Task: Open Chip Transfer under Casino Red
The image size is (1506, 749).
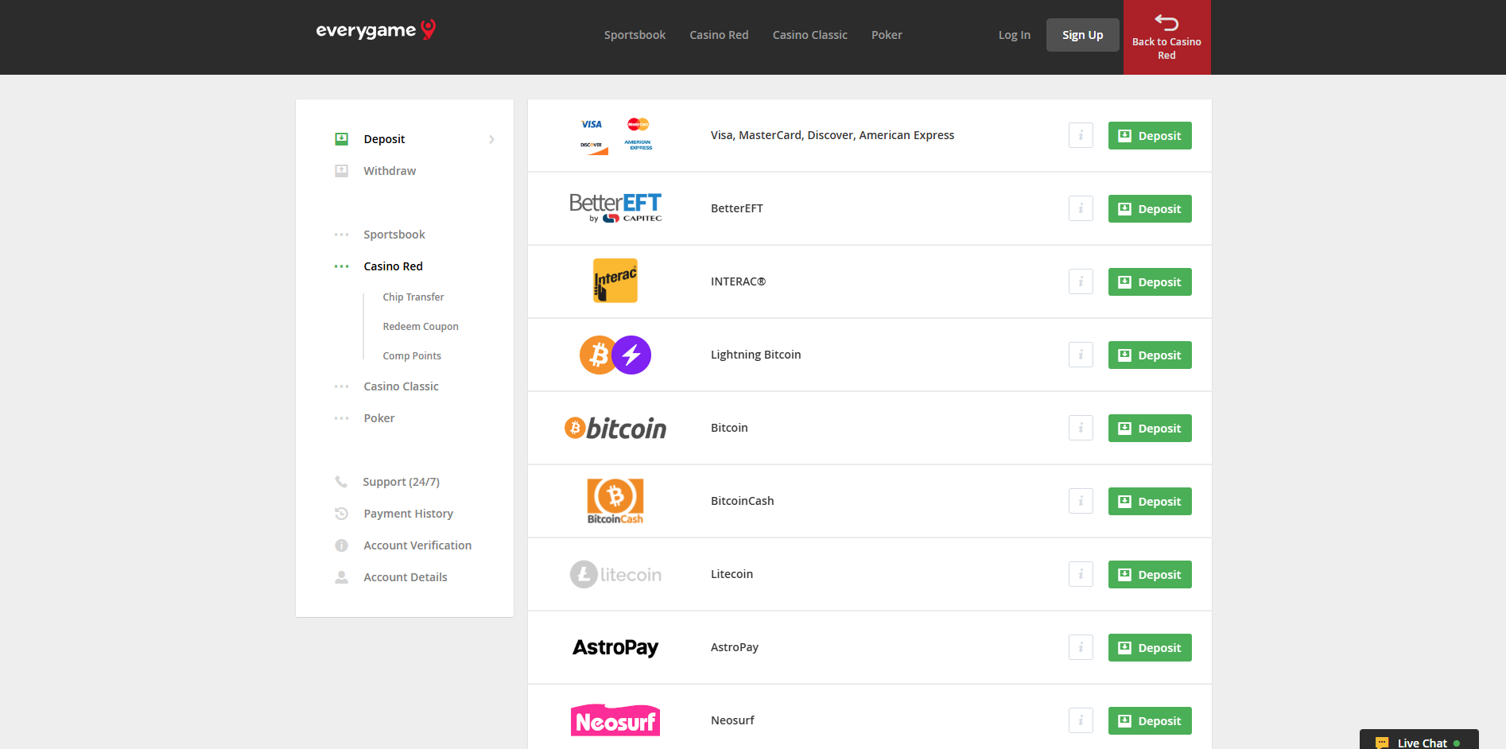Action: coord(413,297)
